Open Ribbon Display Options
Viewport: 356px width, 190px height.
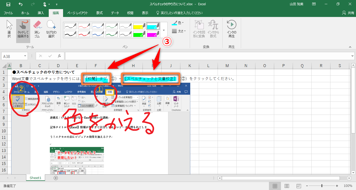314,4
